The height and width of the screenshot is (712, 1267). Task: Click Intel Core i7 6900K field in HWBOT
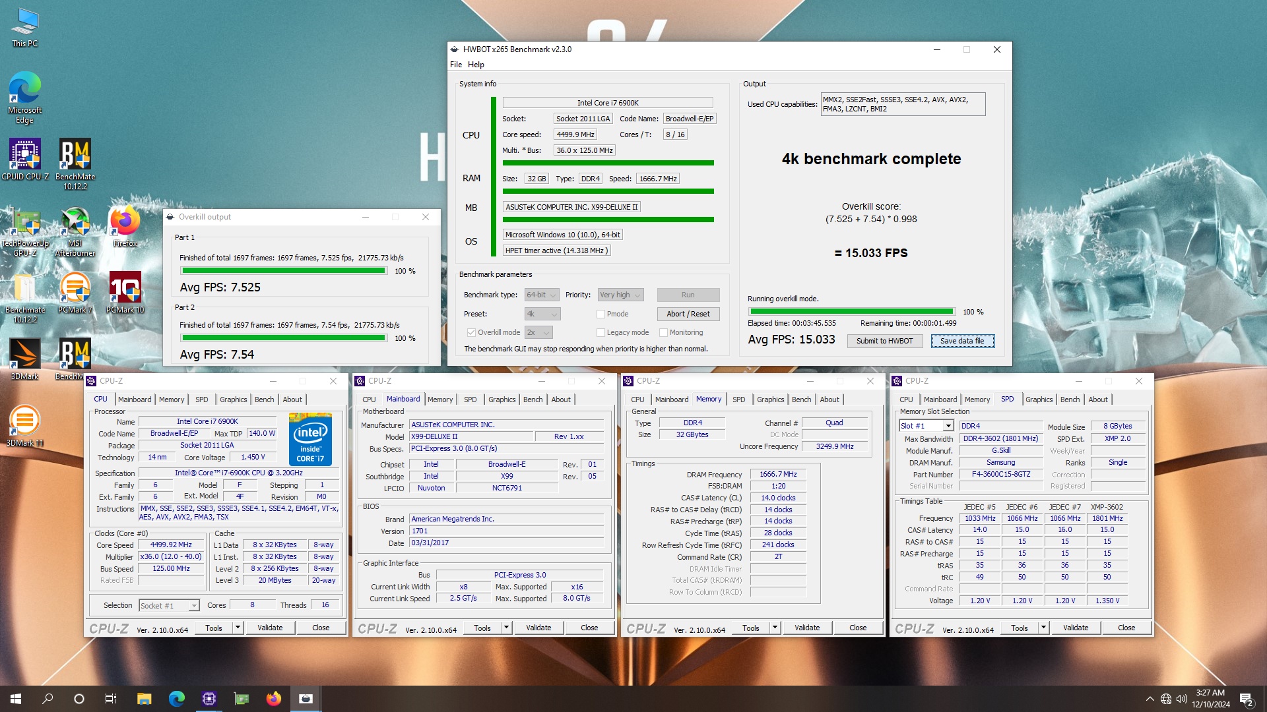[x=608, y=103]
